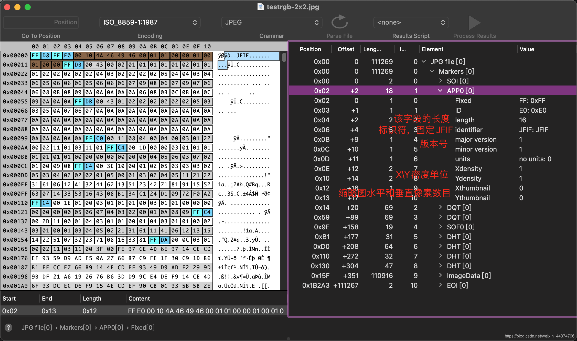Screen dimensions: 577x341
Task: Click the yellow minimize window button
Action: pyautogui.click(x=17, y=7)
